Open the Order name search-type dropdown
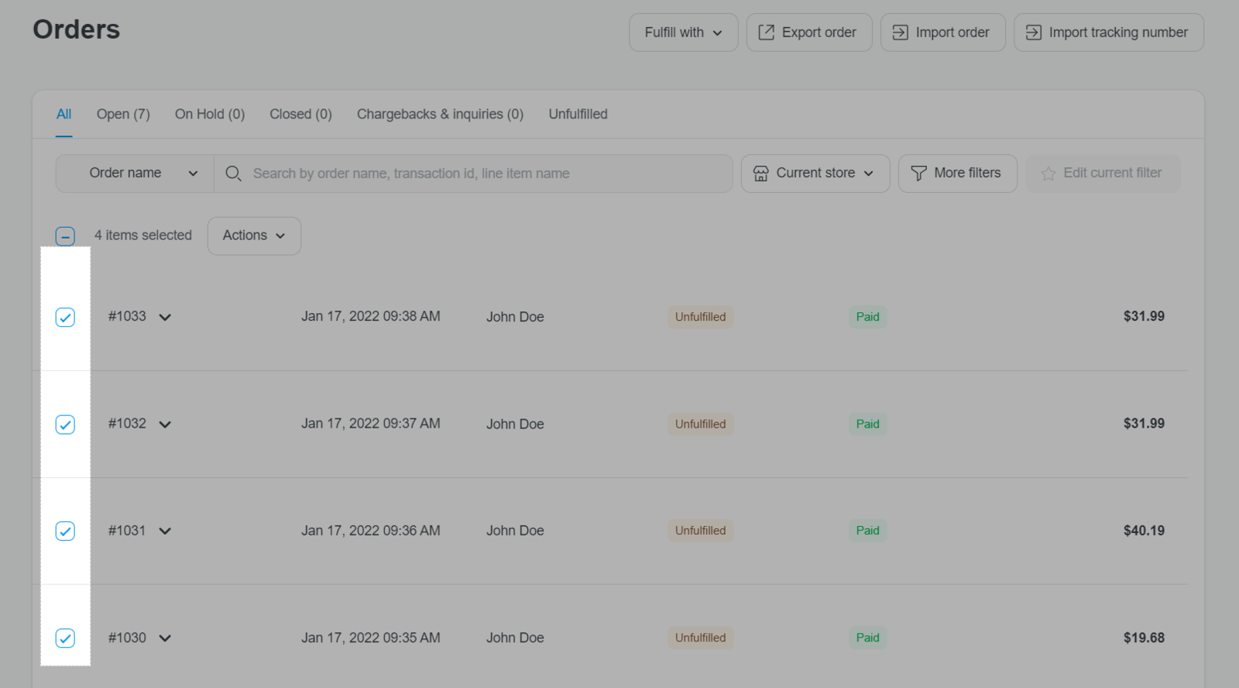 click(135, 174)
